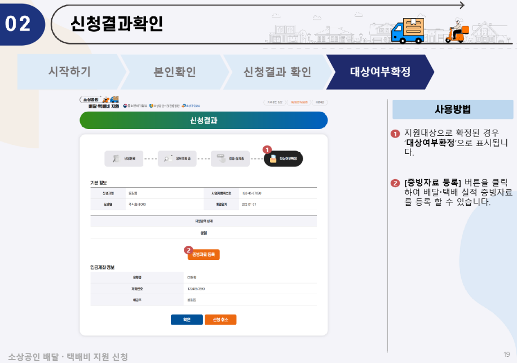Image resolution: width=517 pixels, height=363 pixels.
Task: Open the 소상공인시장진흥공단 logo link
Action: (165, 106)
